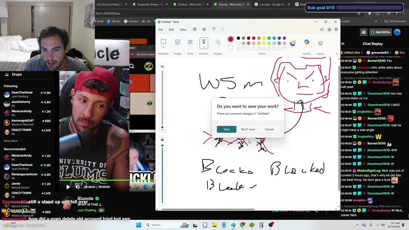Select the Brushes tool
Screen dimensions: 409x230
click(x=204, y=42)
